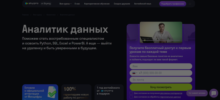
Task: Open Английский язык menu item
Action: click(143, 4)
